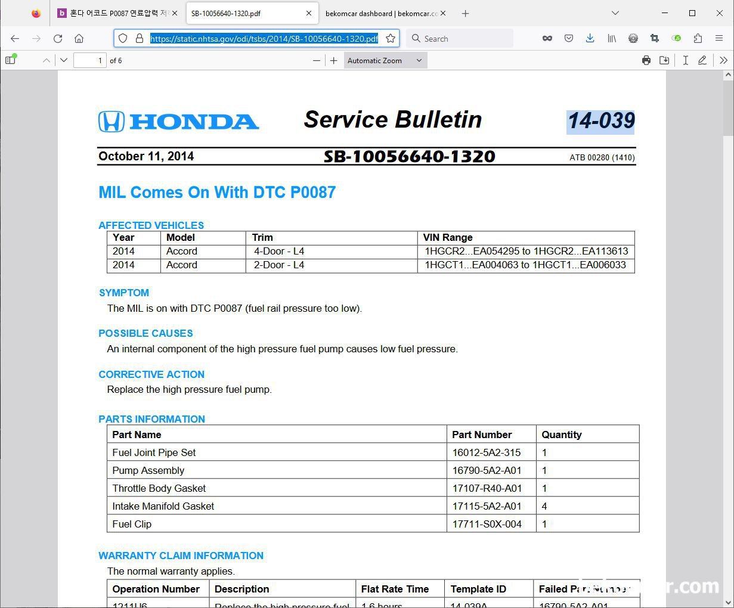
Task: Click VIN range starting 1HGCR2...EA054295
Action: (x=527, y=251)
